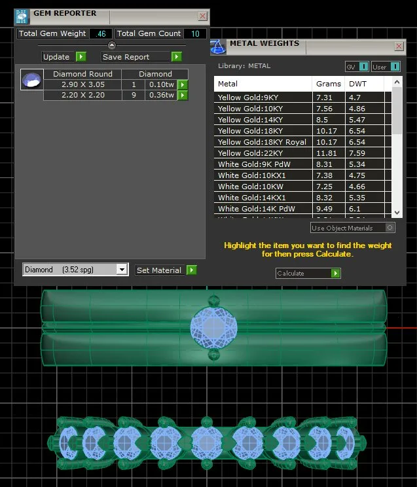
Task: Click the Set Material button
Action: click(166, 270)
